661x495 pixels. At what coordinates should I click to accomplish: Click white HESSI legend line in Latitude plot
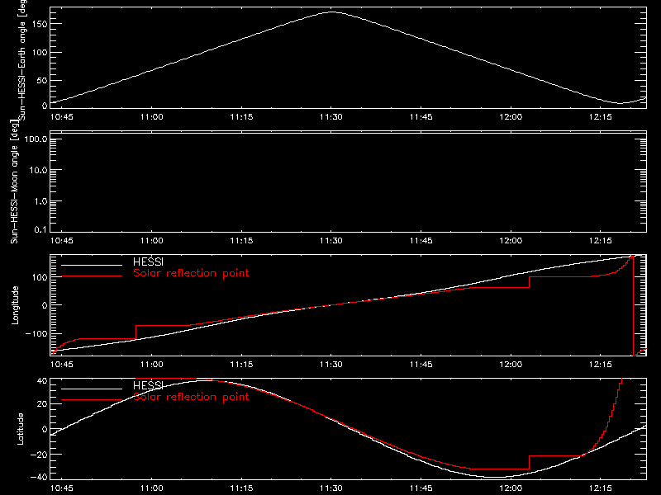point(92,389)
